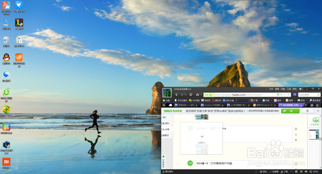Screen dimensions: 322x174
Task: Switch to the 微软Windows 10 tab
Action: pyautogui.click(x=264, y=105)
